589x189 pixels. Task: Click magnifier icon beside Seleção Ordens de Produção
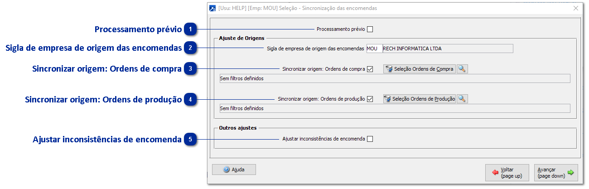click(x=462, y=99)
